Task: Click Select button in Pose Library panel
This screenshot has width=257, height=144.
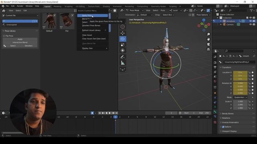Action: (x=13, y=46)
